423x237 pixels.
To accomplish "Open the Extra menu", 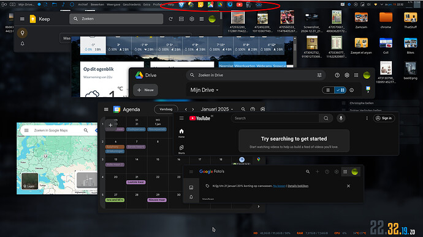I will (147, 4).
